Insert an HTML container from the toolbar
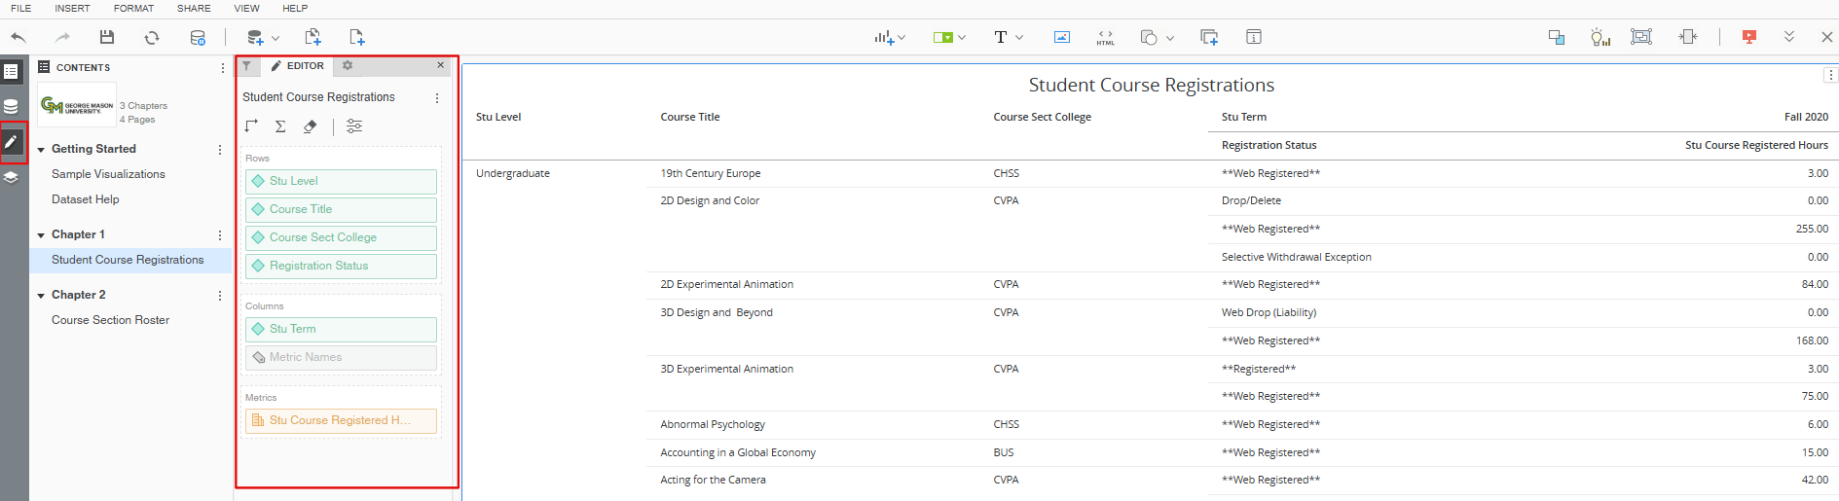 1106,37
